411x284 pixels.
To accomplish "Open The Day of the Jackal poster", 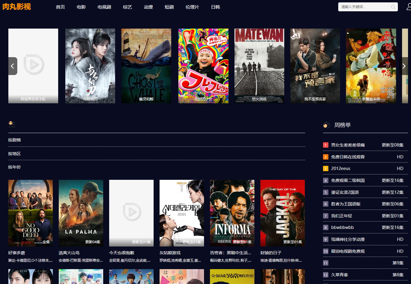I will tap(282, 213).
